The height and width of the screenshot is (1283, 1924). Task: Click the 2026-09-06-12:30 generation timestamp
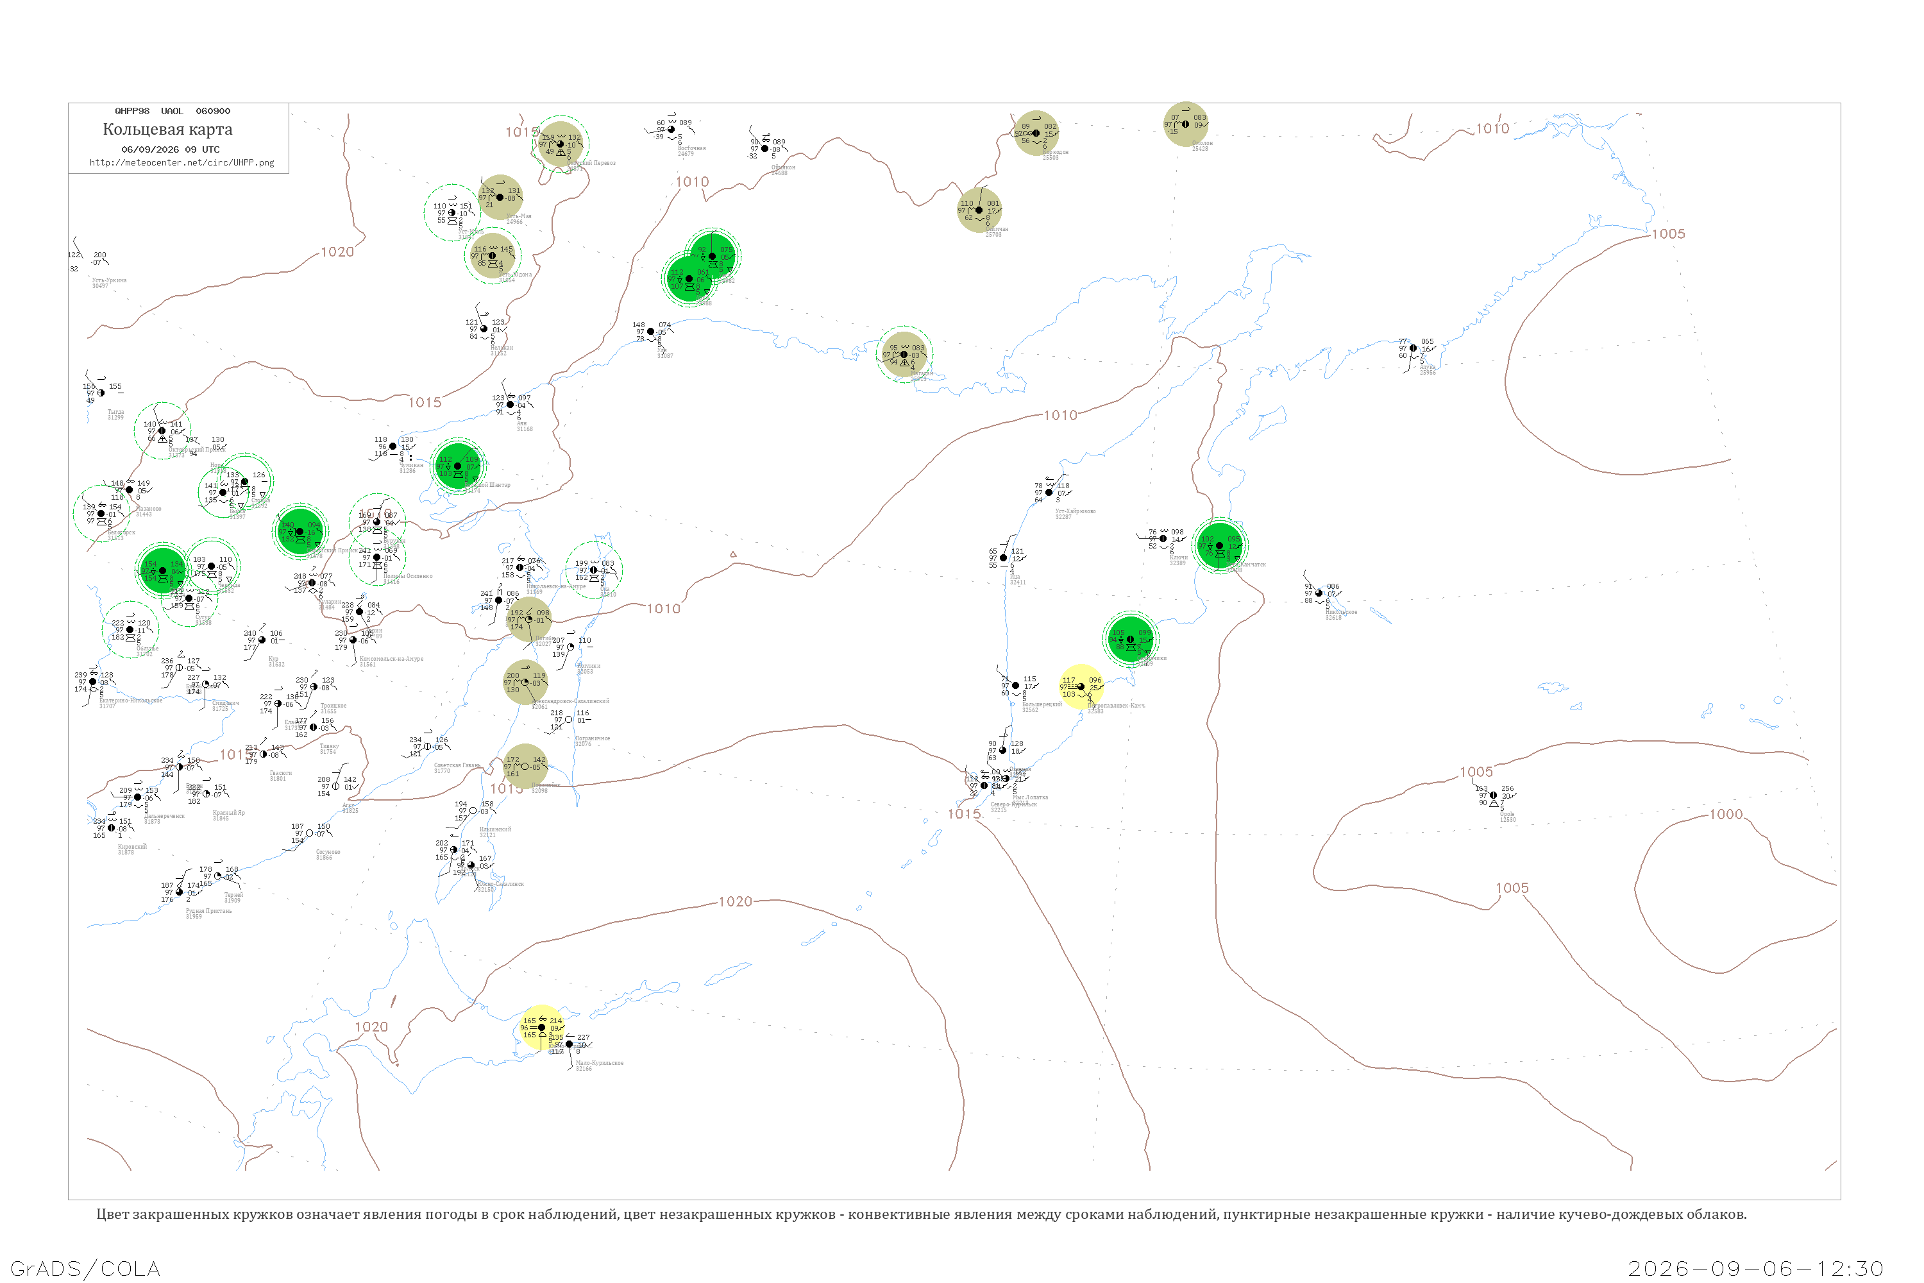(1755, 1268)
